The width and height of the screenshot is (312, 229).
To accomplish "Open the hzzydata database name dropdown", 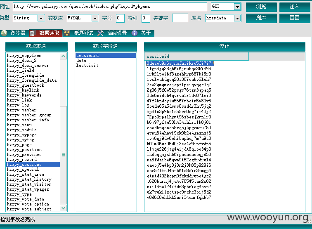I will [x=237, y=18].
